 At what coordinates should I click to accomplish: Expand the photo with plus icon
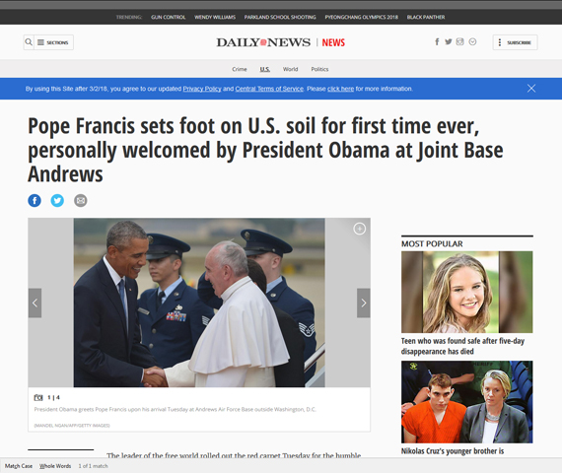360,229
